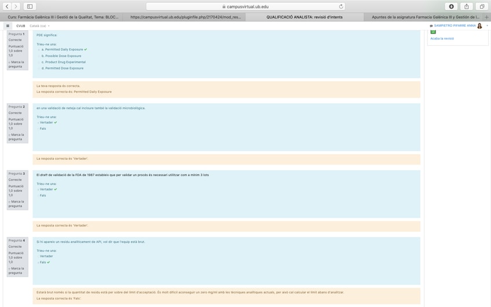Select the QUALIFICACIÓ ANALISTA tab

tap(305, 17)
